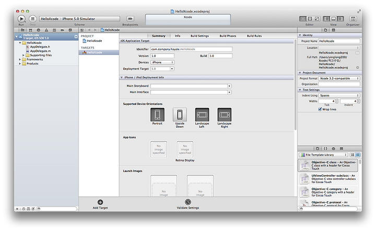Toggle Breakpoints in the toolbar
376x231 pixels.
(x=130, y=19)
